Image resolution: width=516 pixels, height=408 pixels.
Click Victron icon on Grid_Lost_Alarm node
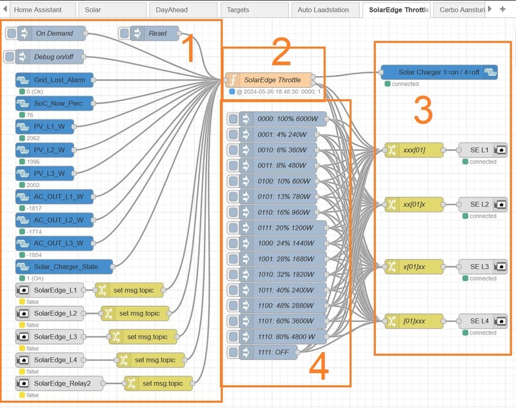[23, 80]
